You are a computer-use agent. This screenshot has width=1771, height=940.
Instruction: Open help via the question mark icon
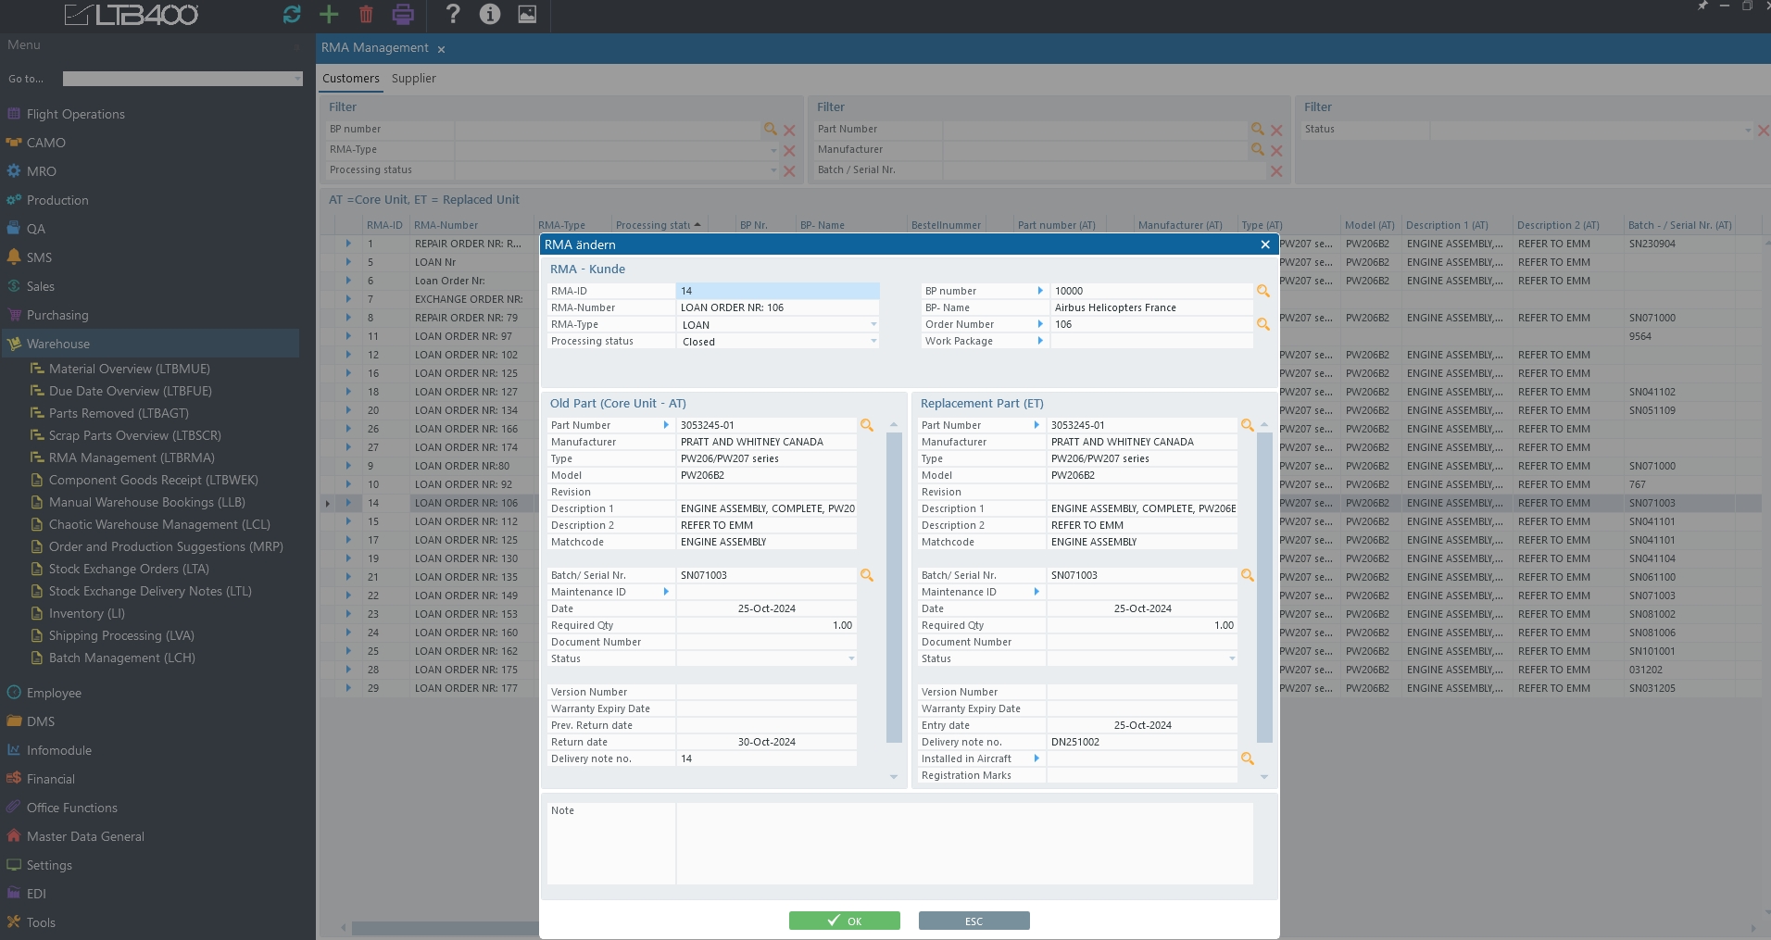452,14
